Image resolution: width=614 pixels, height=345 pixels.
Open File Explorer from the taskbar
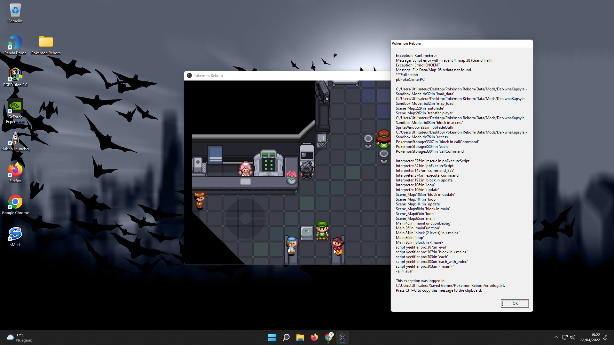[300, 337]
